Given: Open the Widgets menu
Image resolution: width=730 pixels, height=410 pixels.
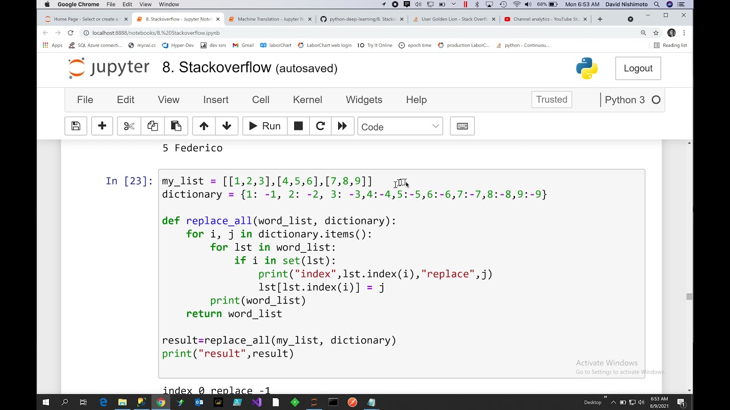Looking at the screenshot, I should pos(364,100).
